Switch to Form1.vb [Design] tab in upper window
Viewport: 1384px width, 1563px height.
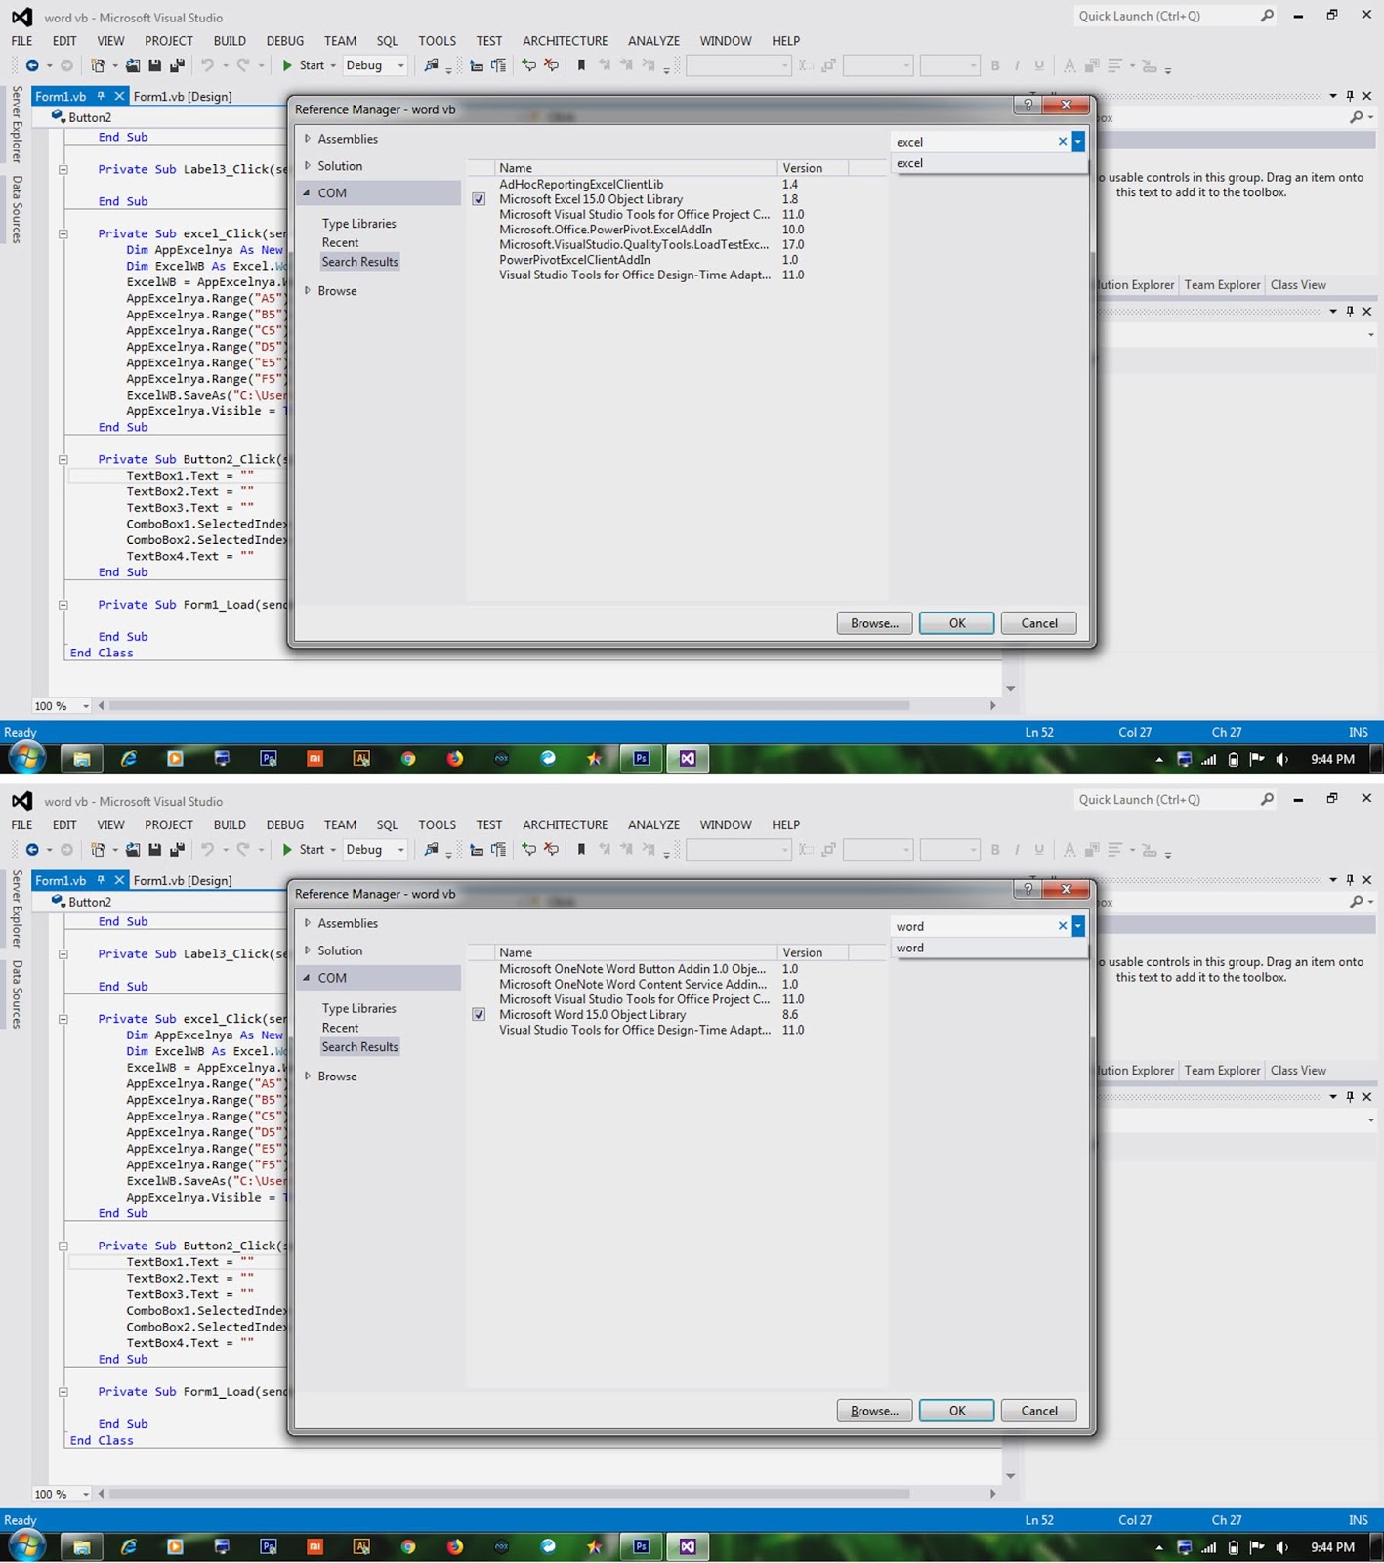click(183, 97)
